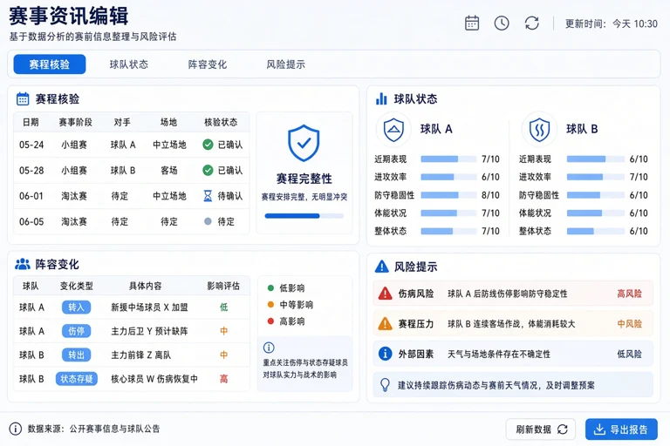Open the calendar icon in header
The image size is (670, 446).
[472, 23]
